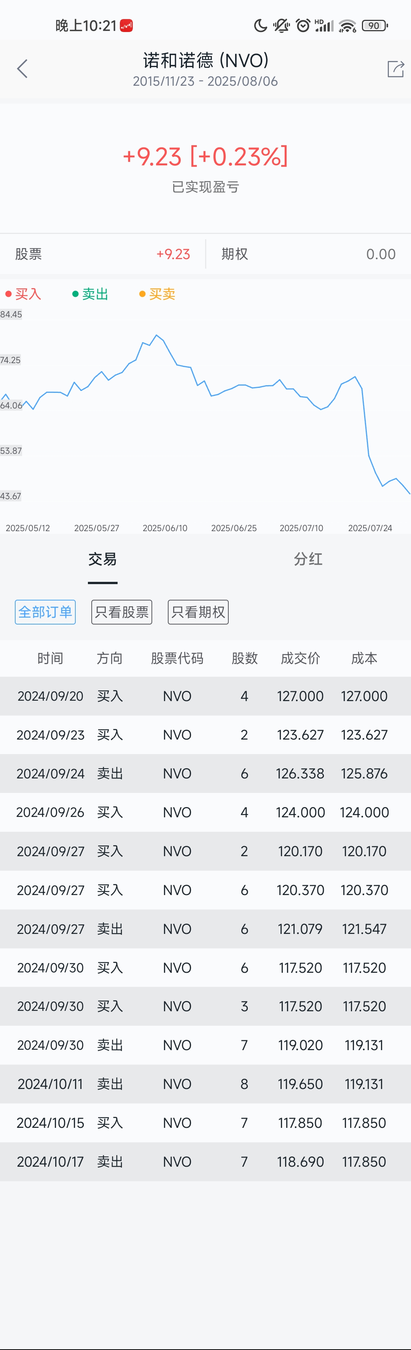Tap the 已实现盈亏 label
The image size is (411, 1350).
point(205,187)
